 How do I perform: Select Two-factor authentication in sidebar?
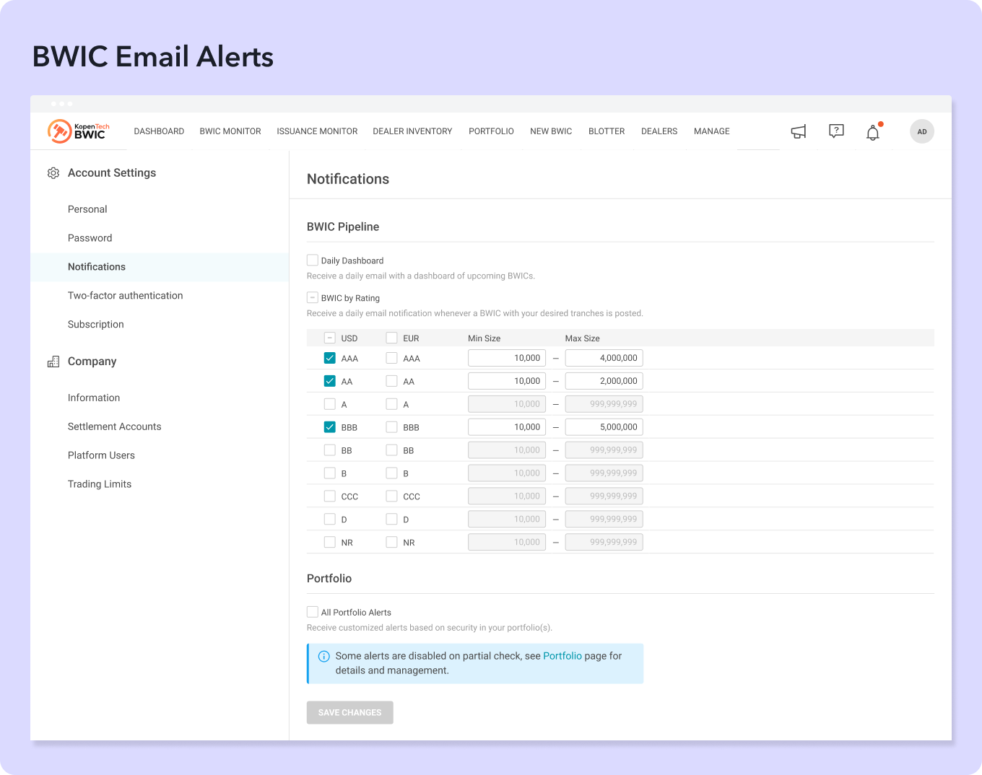(x=125, y=296)
